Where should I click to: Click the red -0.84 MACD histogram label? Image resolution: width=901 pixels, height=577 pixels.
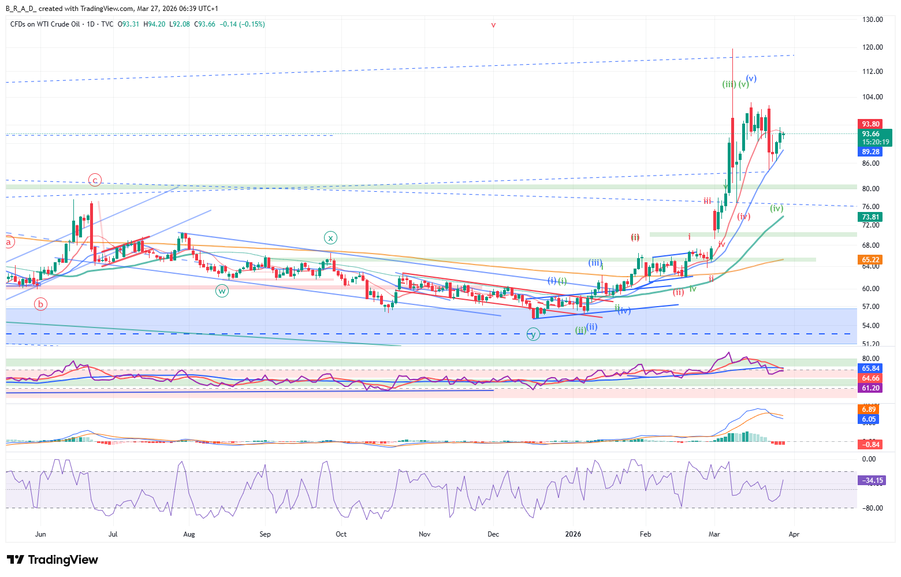pos(870,444)
